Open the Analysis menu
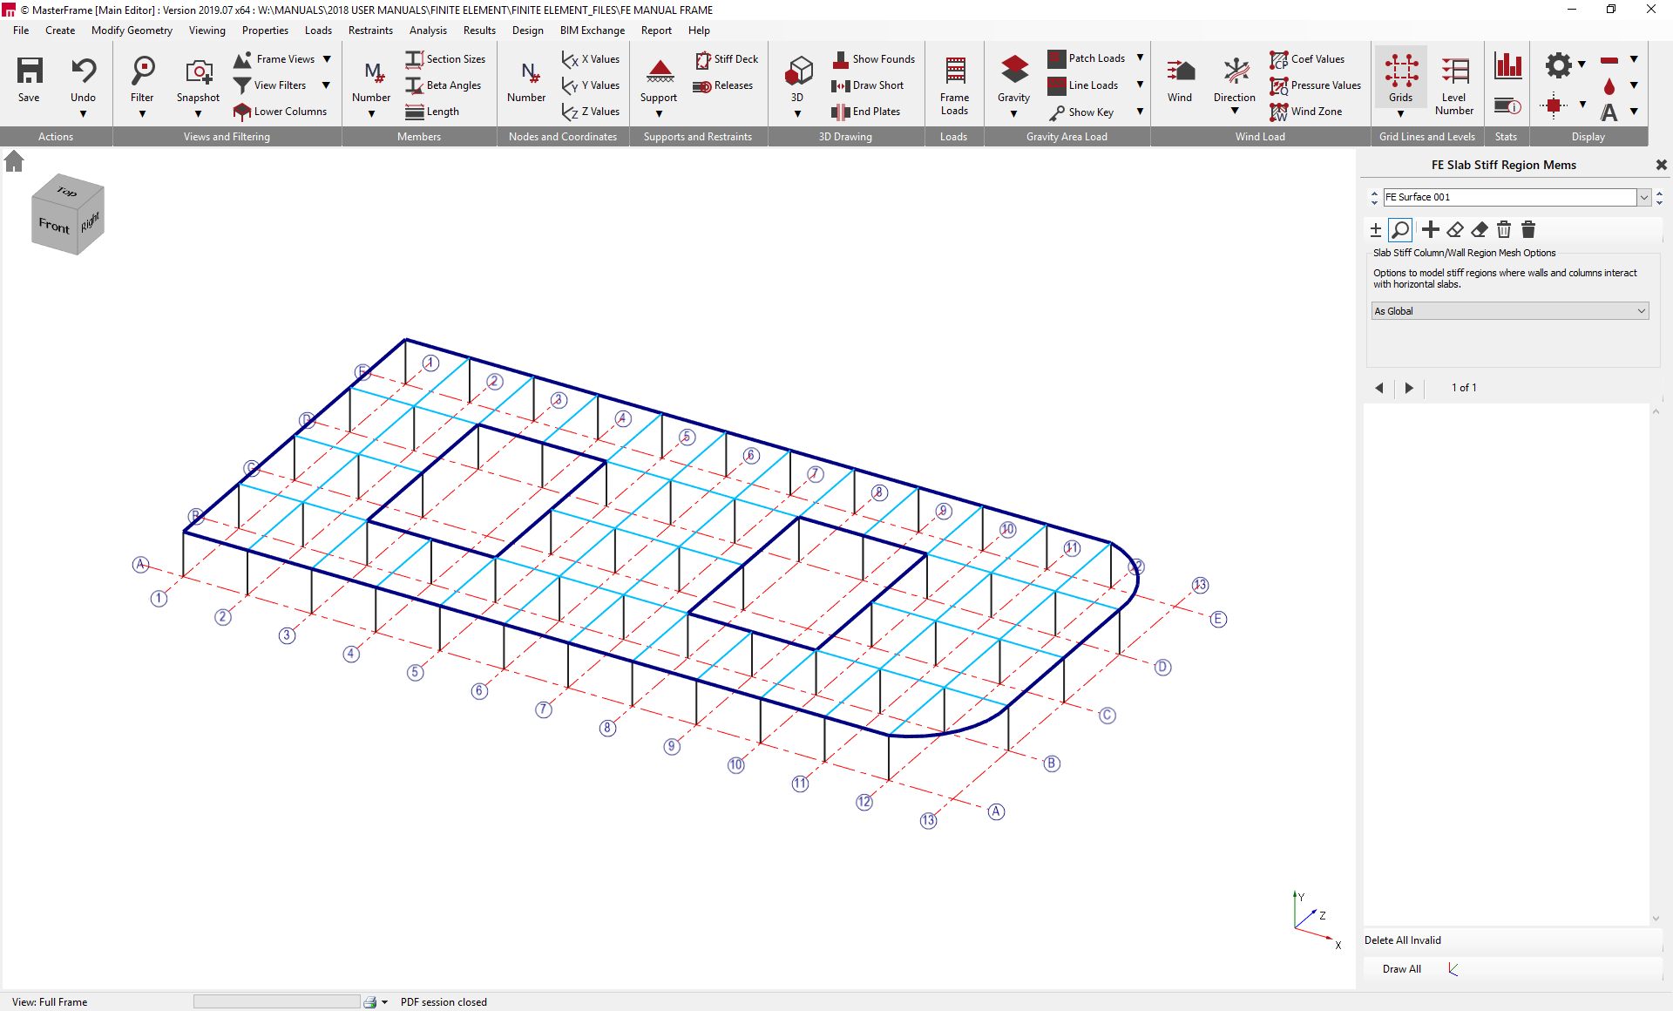Screen dimensions: 1673x1011 427,30
